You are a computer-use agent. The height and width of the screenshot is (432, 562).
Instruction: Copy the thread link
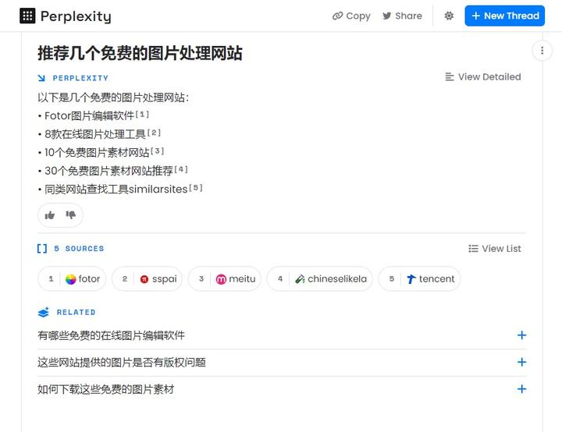coord(351,16)
